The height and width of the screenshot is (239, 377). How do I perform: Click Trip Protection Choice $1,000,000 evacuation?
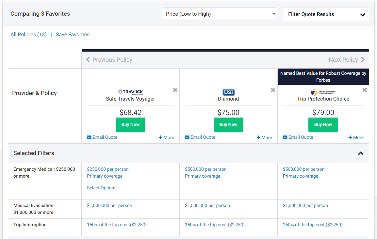[305, 206]
